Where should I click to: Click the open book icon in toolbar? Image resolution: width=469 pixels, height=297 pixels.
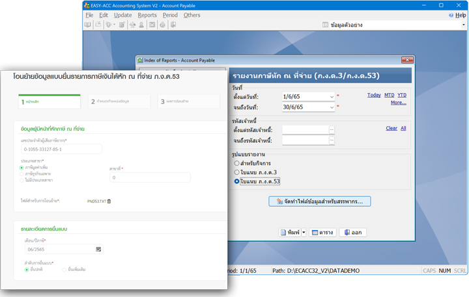coord(88,25)
